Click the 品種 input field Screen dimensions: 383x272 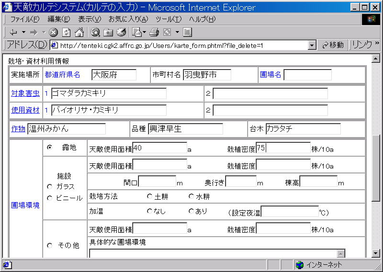pos(185,129)
